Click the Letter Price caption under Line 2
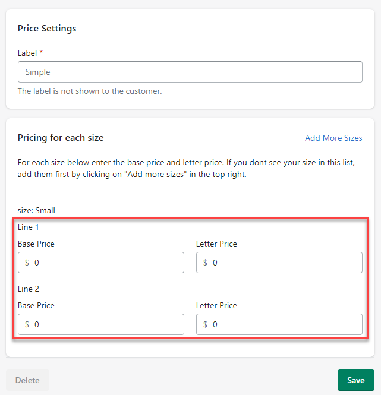 tap(216, 305)
